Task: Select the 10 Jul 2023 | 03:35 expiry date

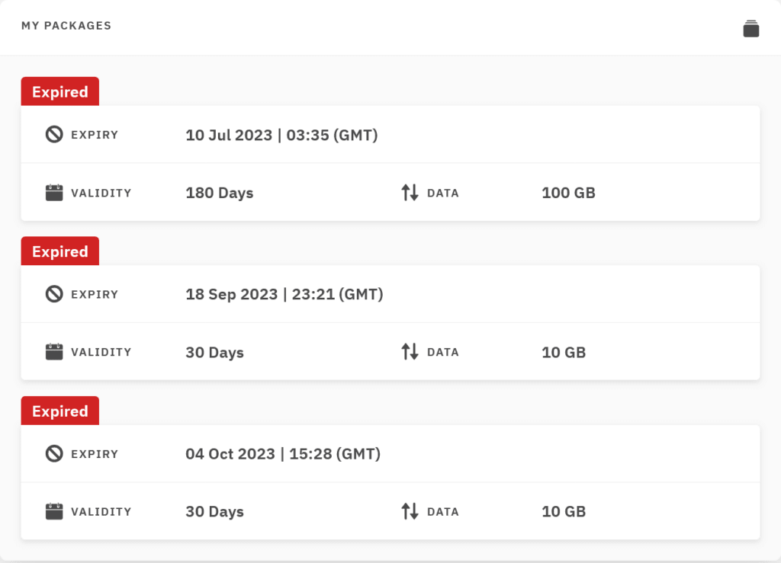Action: coord(281,136)
